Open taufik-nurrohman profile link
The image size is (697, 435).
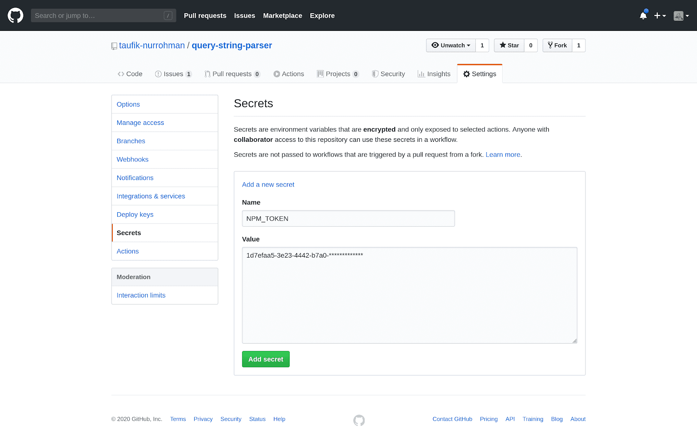(152, 45)
